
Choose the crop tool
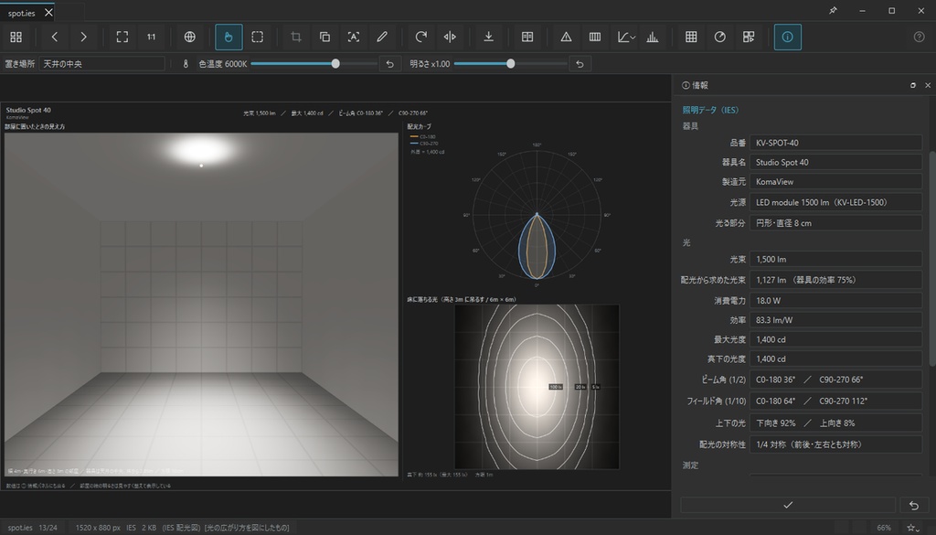click(x=295, y=37)
